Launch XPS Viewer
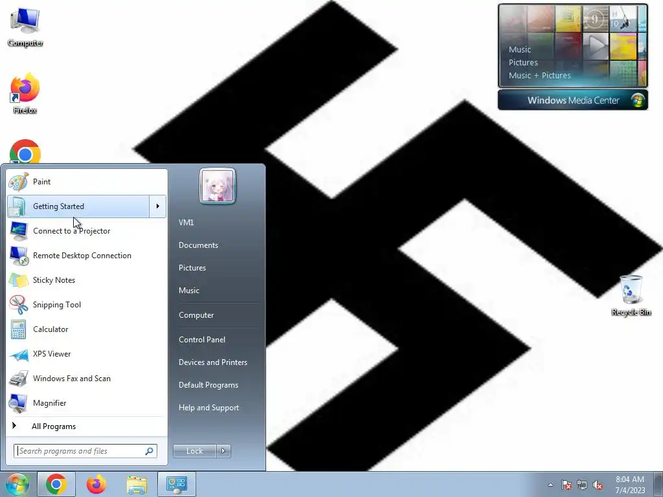 point(87,354)
